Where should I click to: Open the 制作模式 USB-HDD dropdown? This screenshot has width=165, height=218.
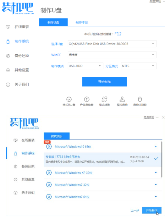pyautogui.click(x=85, y=66)
